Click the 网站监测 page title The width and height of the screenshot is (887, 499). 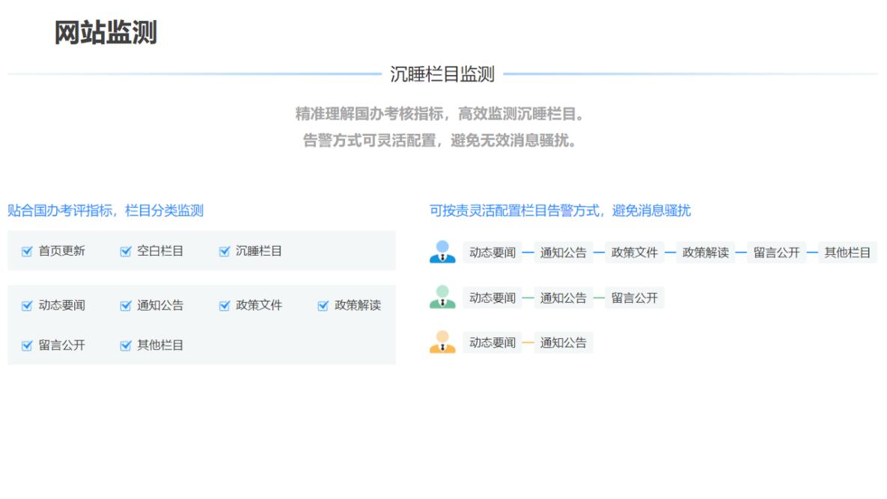[106, 33]
